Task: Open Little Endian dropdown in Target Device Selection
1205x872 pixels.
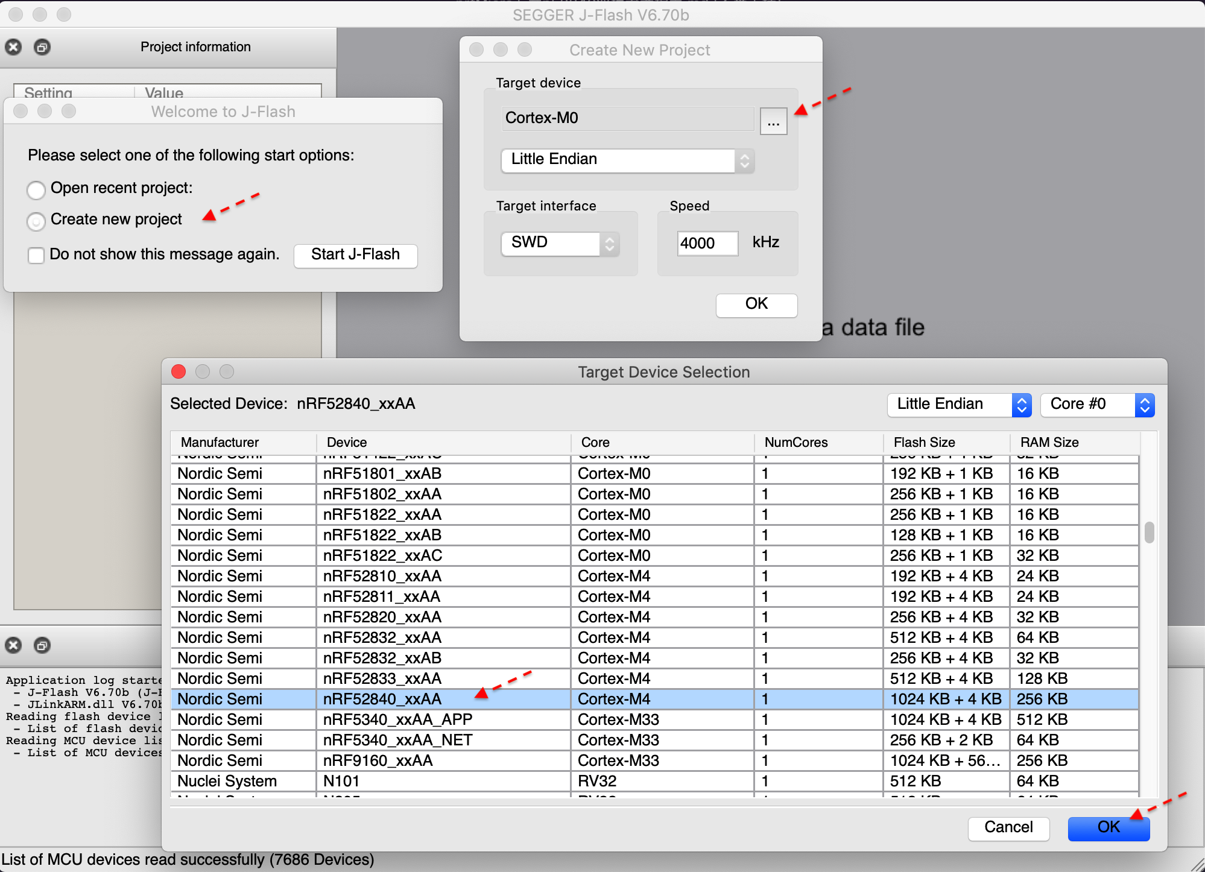Action: pyautogui.click(x=960, y=405)
